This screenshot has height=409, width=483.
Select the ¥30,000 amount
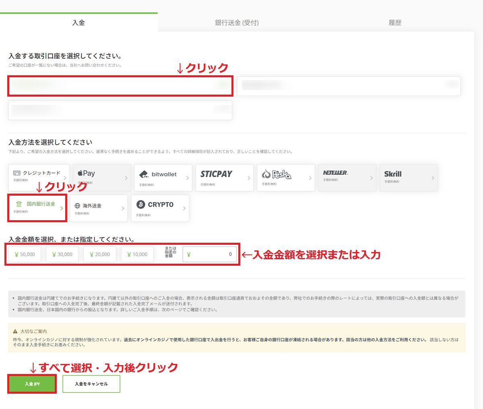click(x=62, y=254)
